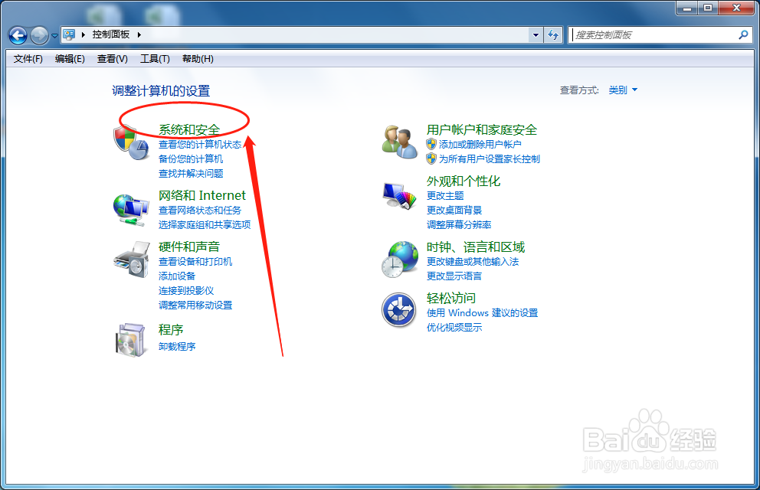Image resolution: width=760 pixels, height=490 pixels.
Task: Click the 查看网络状态和任务 link
Action: (x=200, y=210)
